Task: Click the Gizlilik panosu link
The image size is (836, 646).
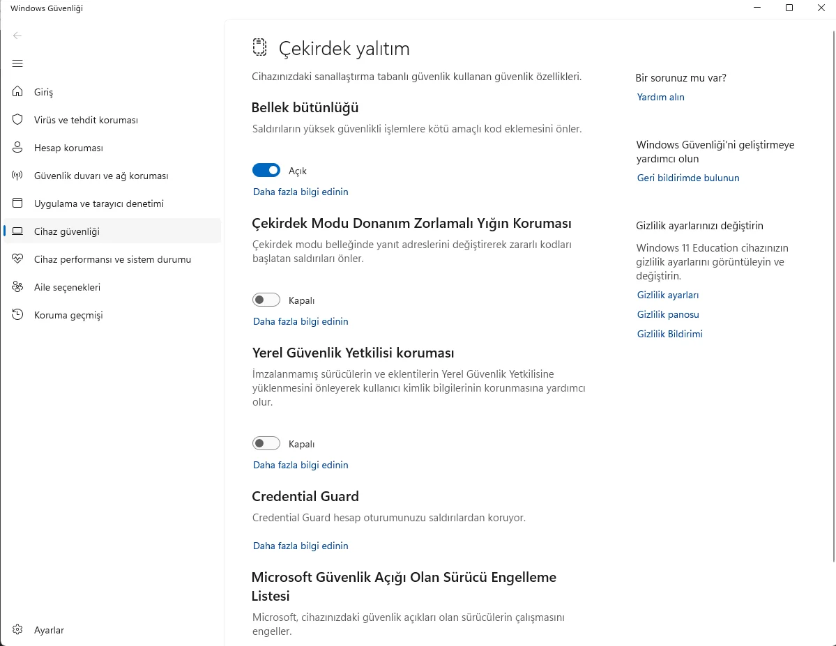Action: [x=667, y=314]
